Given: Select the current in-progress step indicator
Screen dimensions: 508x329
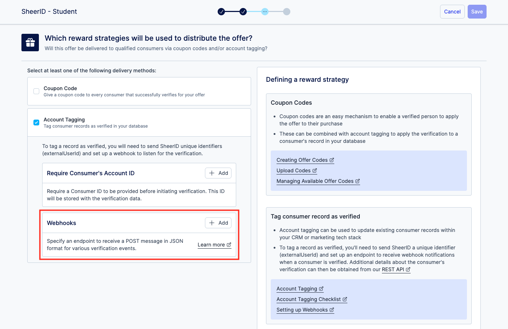Looking at the screenshot, I should pyautogui.click(x=265, y=12).
